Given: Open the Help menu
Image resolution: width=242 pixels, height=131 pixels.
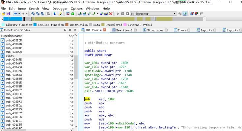Looking at the screenshot, I should point(106,9).
